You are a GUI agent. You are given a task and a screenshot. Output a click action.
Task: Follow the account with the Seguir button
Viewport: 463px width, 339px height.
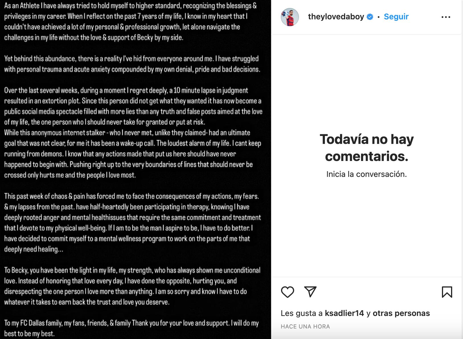point(396,17)
